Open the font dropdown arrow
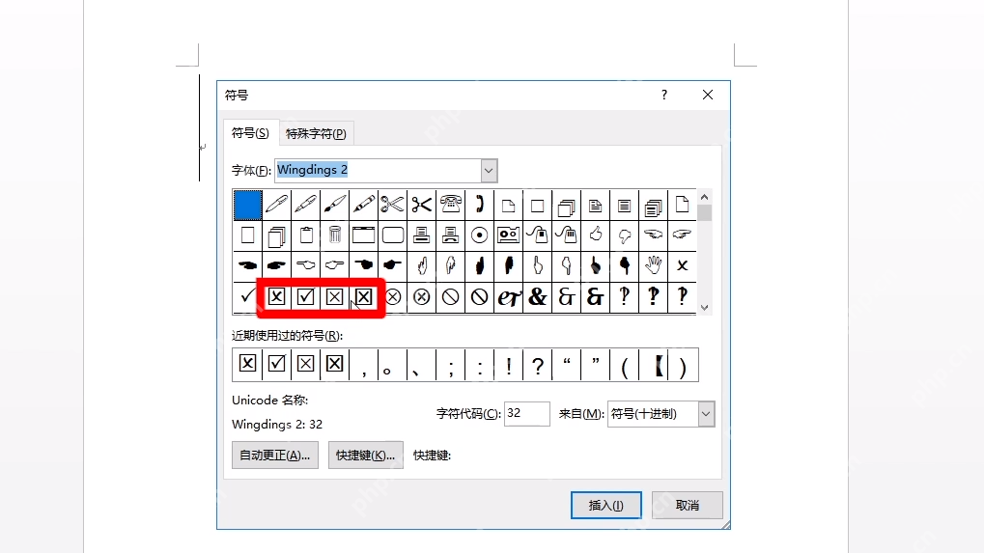984x553 pixels. (489, 171)
